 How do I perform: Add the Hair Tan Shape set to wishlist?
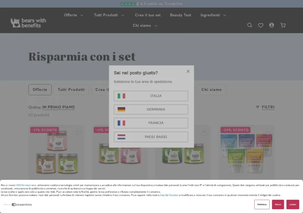pos(77,132)
